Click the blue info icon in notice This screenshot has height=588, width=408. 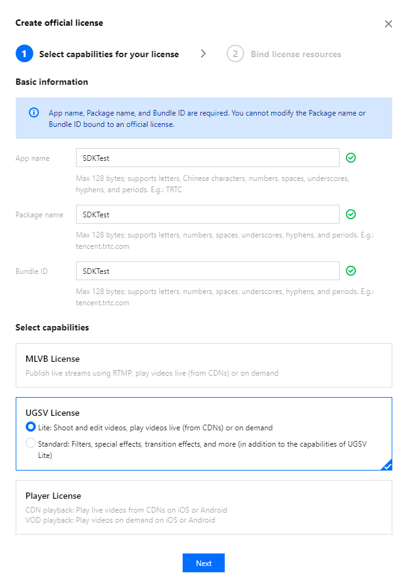point(34,113)
